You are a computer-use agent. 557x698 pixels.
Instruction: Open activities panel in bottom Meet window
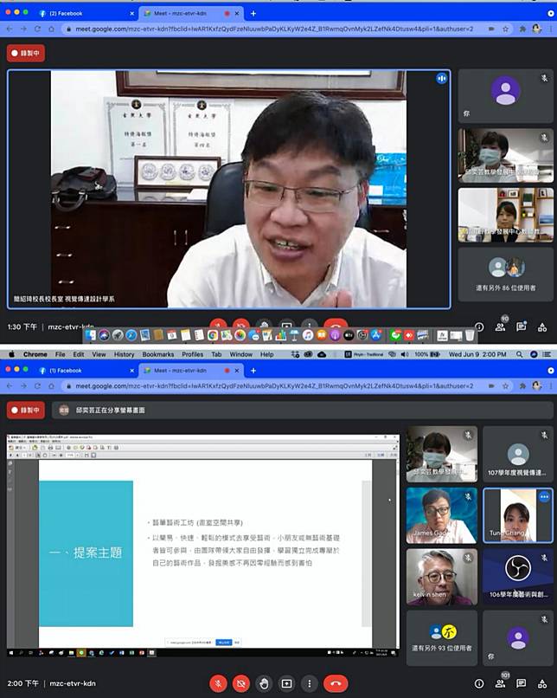click(542, 683)
